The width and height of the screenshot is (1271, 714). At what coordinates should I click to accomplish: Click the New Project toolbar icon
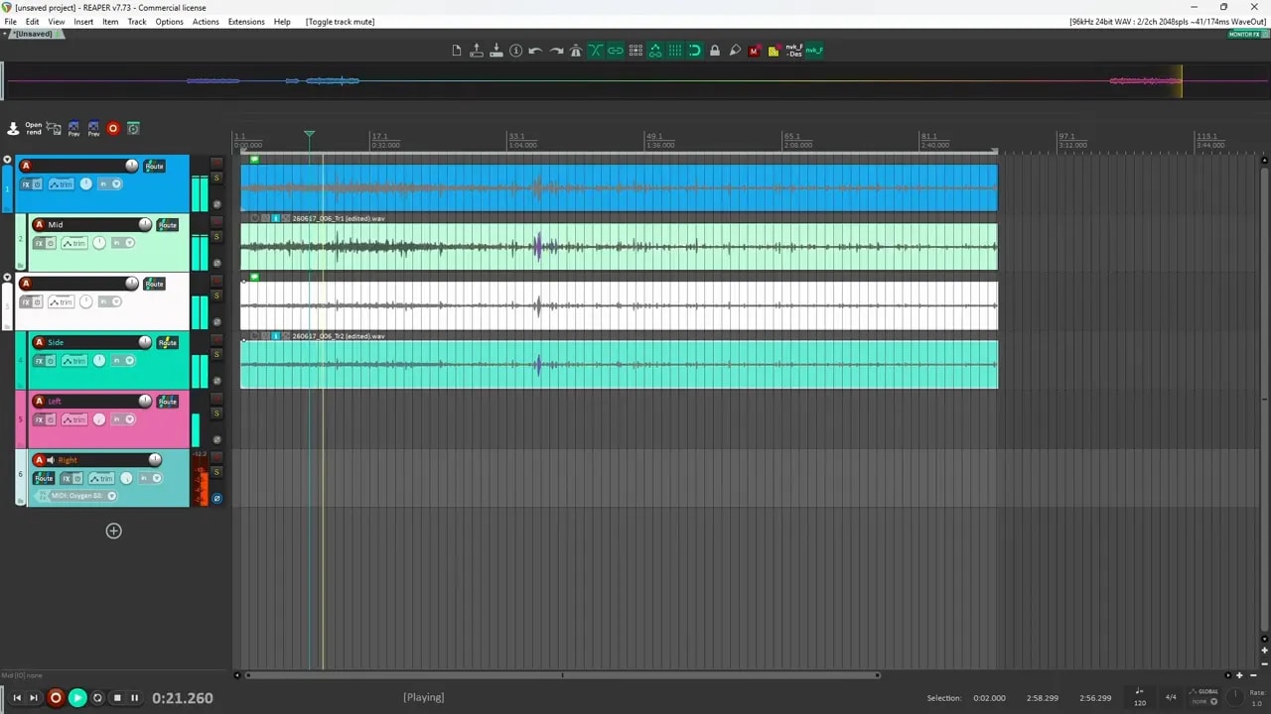tap(457, 51)
